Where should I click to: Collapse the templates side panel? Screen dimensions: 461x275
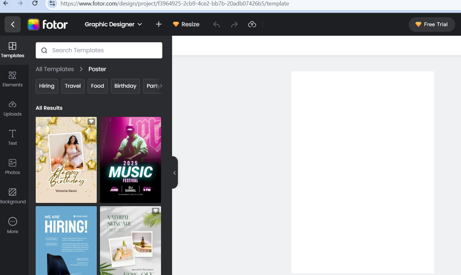coord(175,172)
